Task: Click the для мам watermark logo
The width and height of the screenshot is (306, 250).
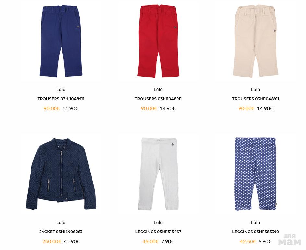Action: click(x=290, y=240)
